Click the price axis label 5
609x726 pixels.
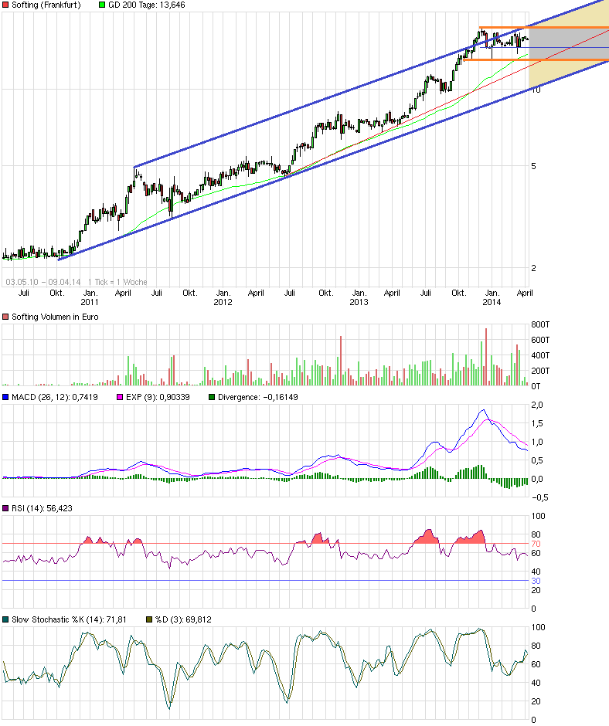click(533, 166)
